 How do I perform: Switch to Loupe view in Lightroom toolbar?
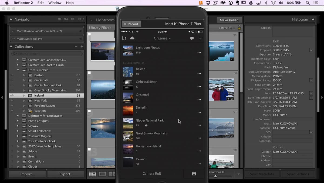(102, 174)
